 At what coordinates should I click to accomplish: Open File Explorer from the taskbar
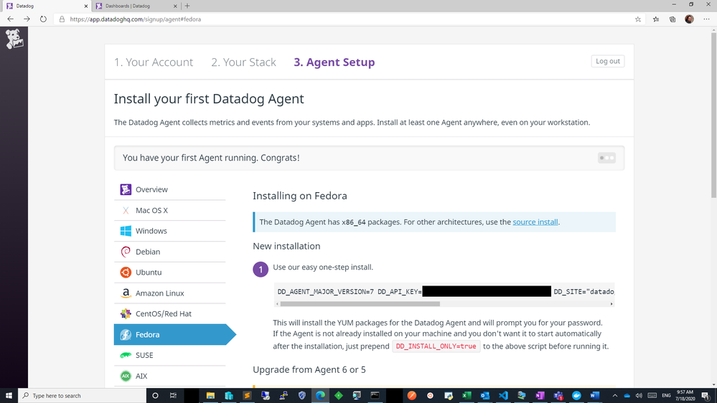tap(210, 396)
